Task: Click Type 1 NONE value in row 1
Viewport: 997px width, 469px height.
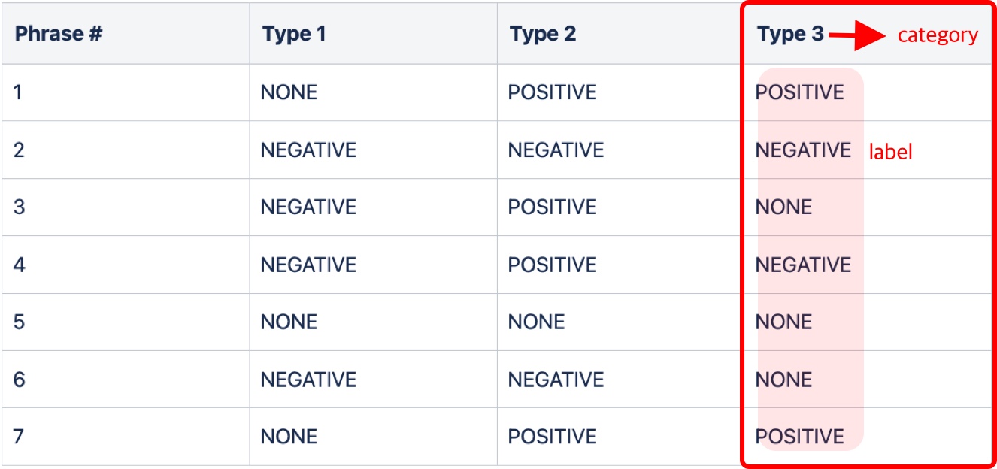Action: tap(289, 92)
